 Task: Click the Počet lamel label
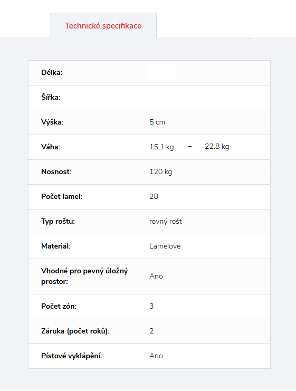(62, 196)
